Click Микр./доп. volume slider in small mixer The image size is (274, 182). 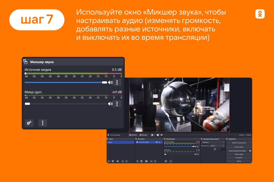pos(179,154)
